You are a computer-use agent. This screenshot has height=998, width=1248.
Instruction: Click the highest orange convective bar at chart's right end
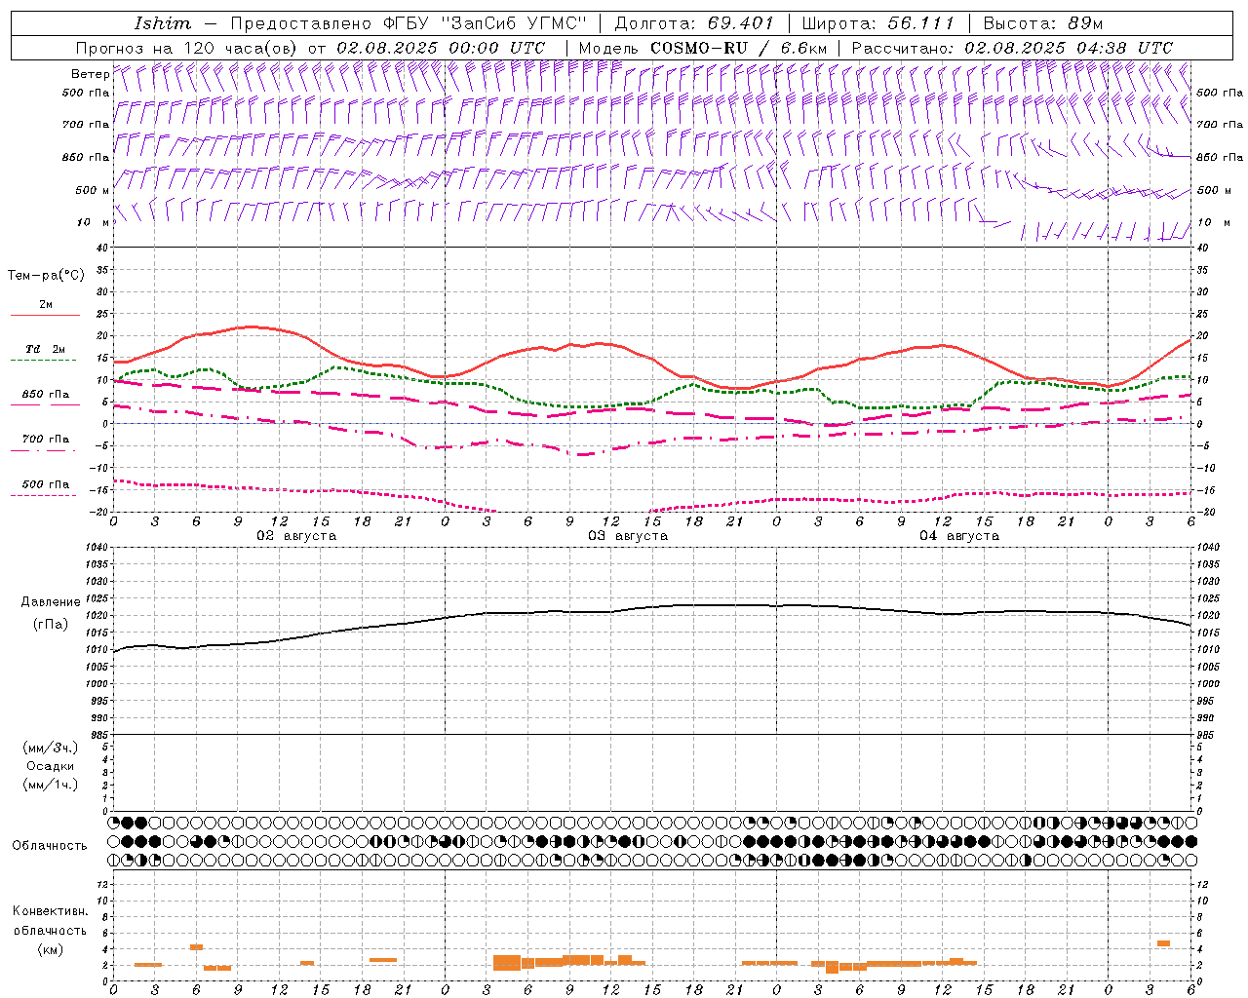[x=1163, y=943]
